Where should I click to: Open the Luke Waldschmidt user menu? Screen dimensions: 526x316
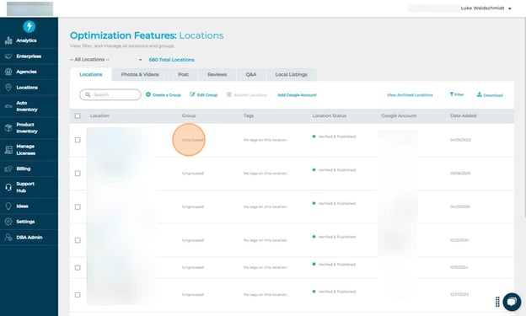click(x=486, y=8)
